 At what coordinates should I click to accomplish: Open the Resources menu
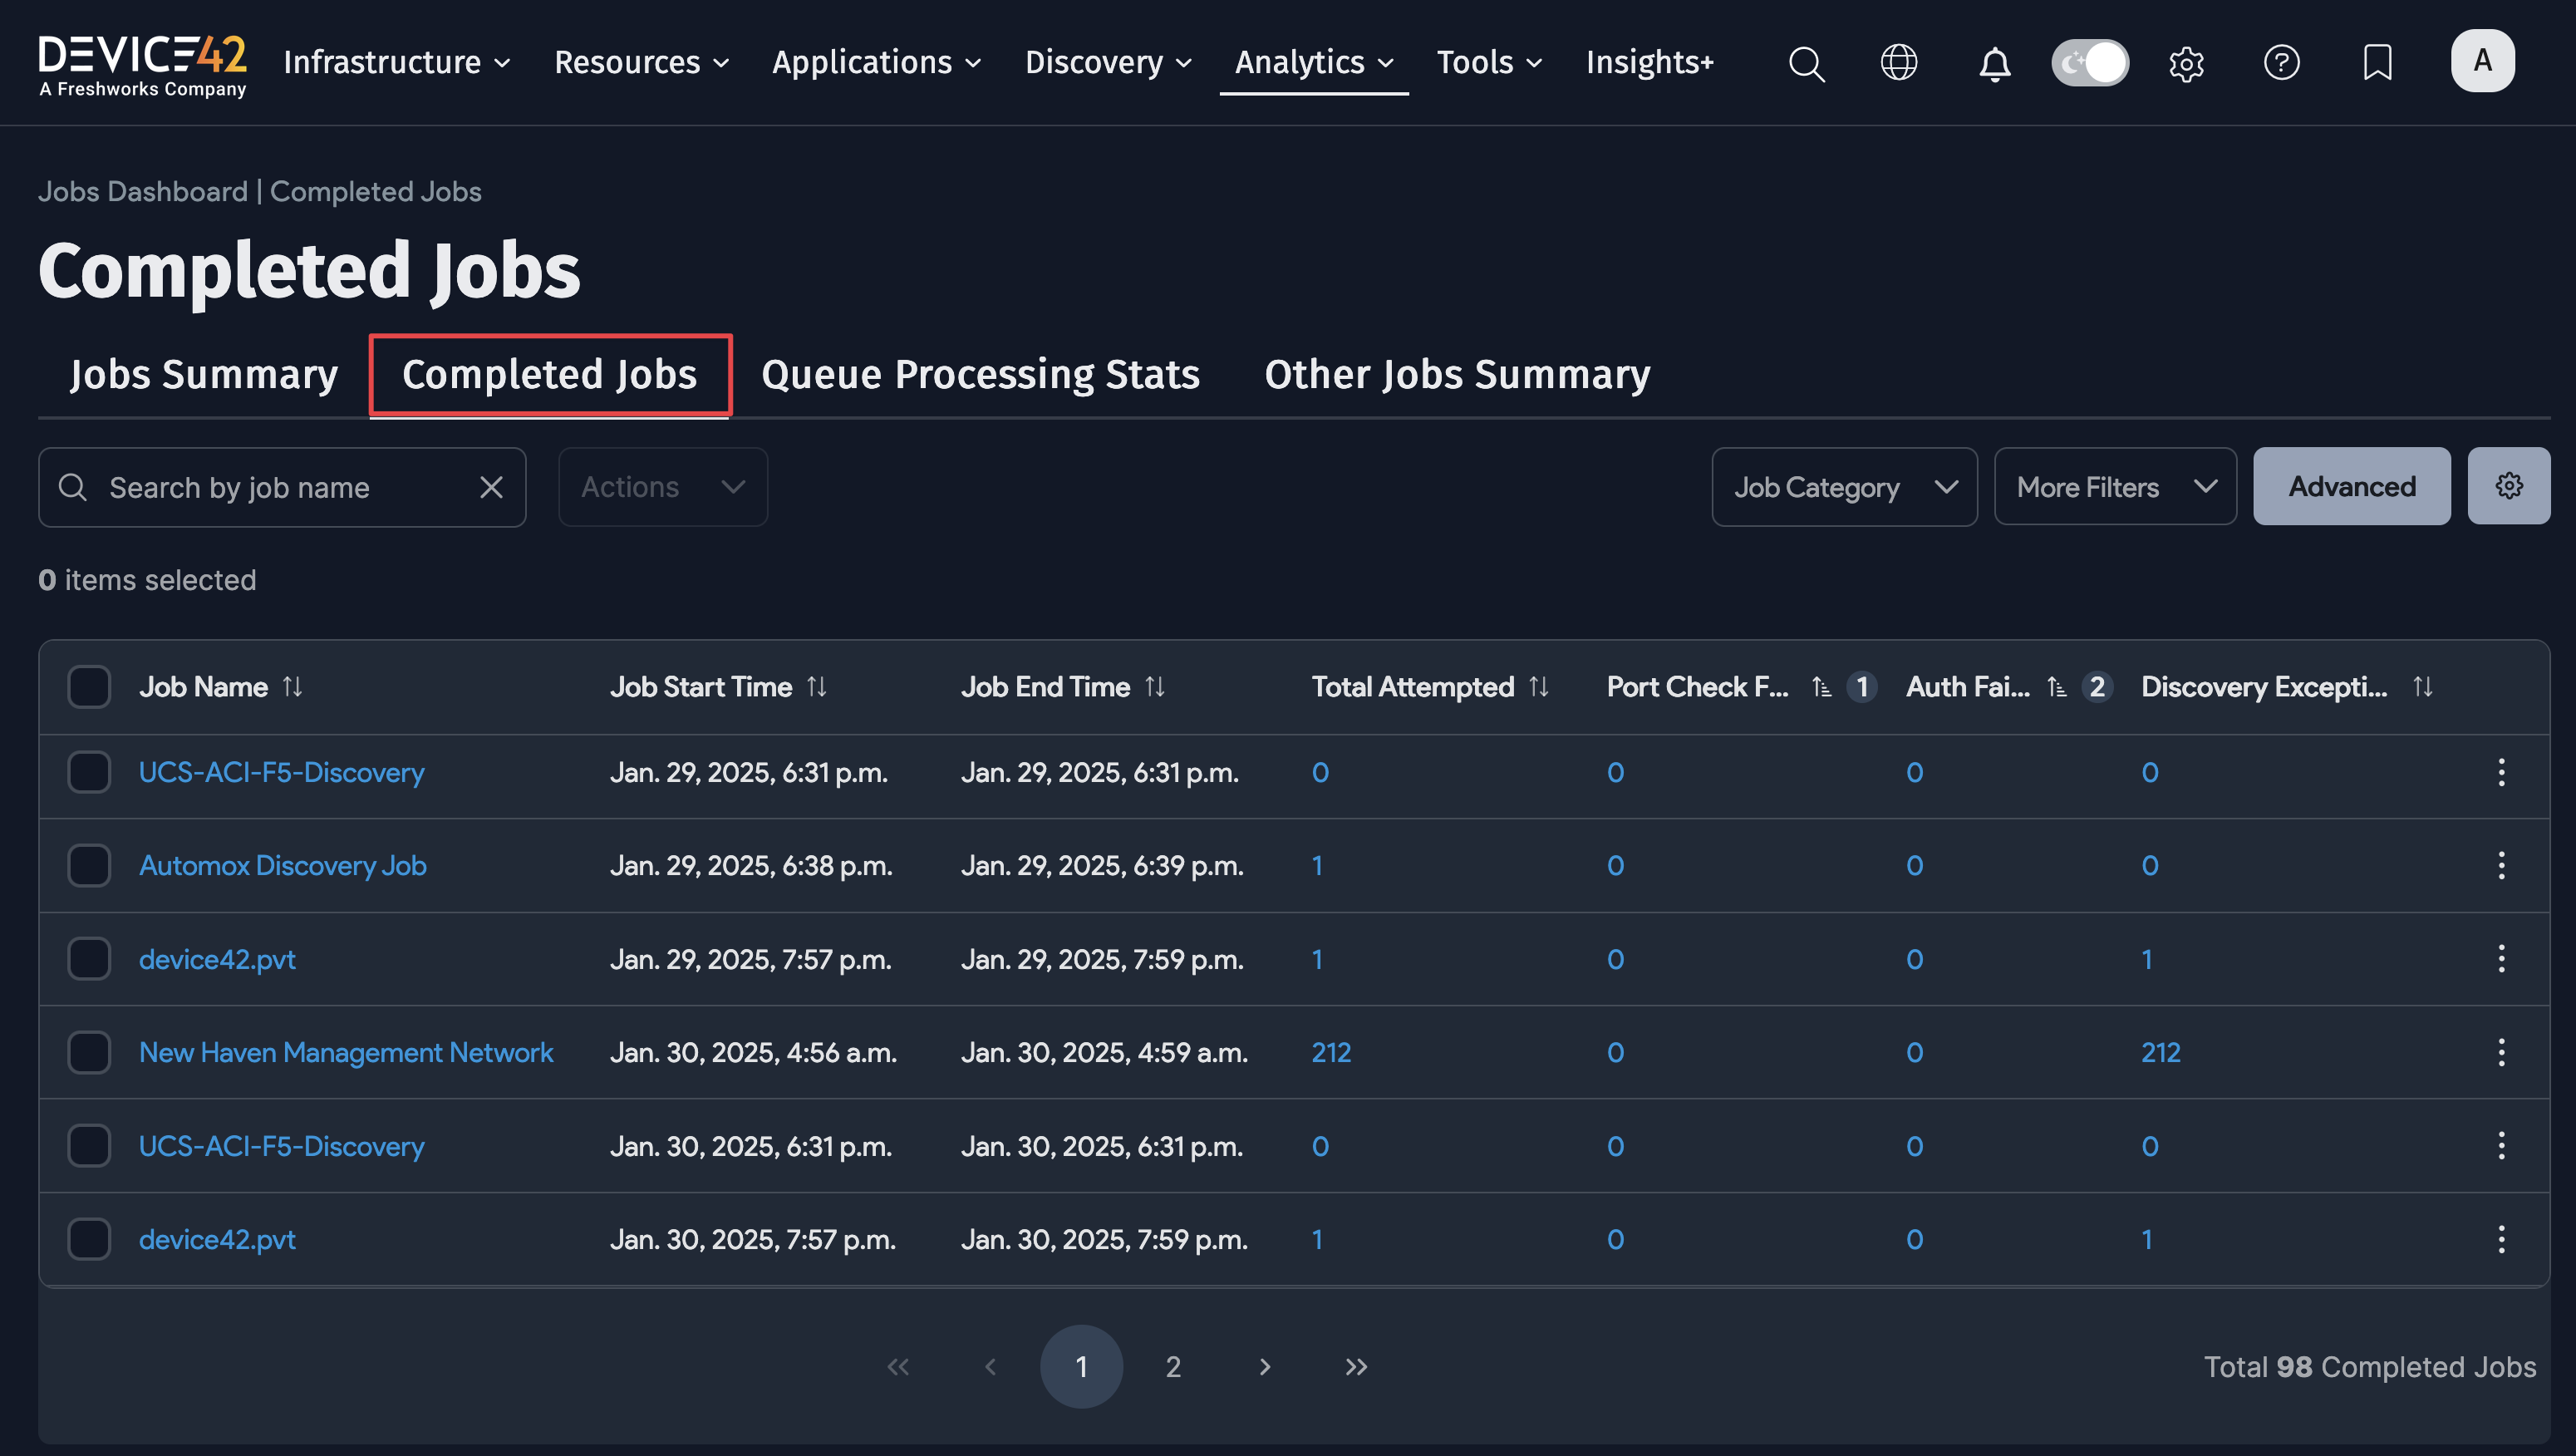641,62
